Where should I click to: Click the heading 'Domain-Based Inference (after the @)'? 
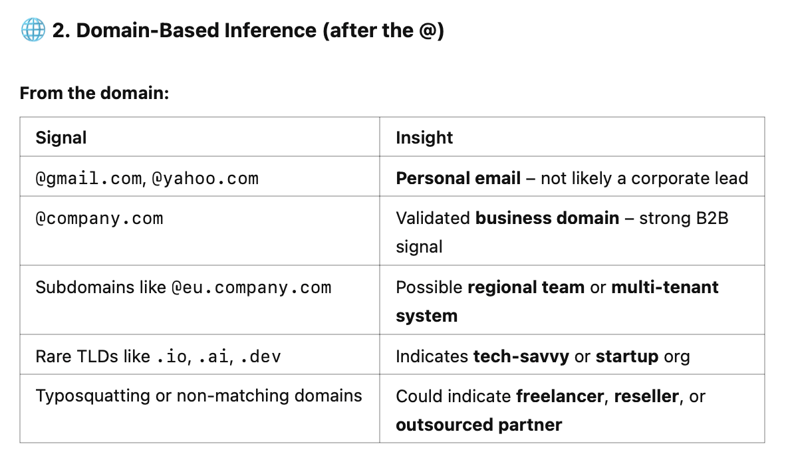click(248, 31)
